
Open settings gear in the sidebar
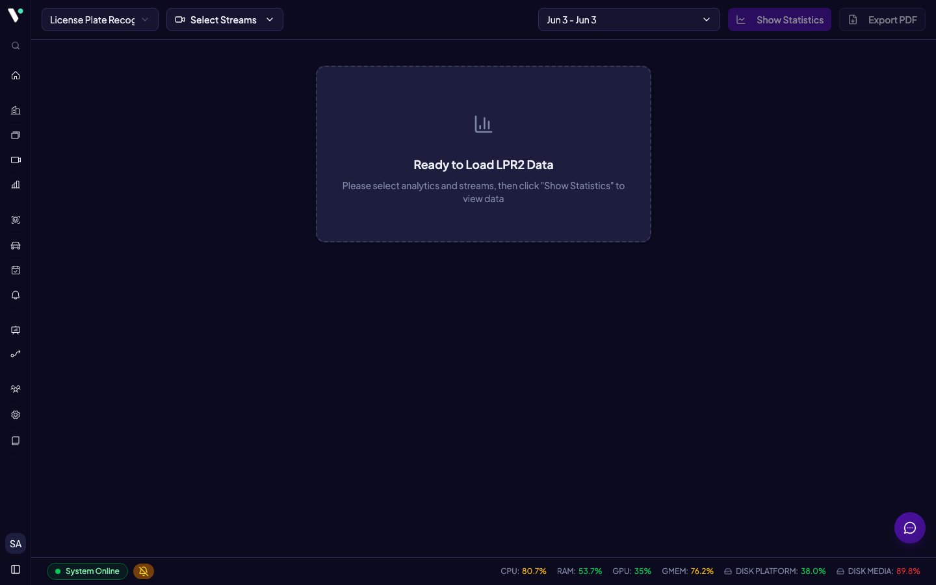click(x=16, y=415)
